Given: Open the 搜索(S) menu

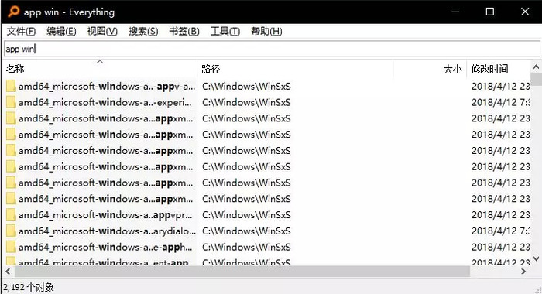Looking at the screenshot, I should coord(143,32).
